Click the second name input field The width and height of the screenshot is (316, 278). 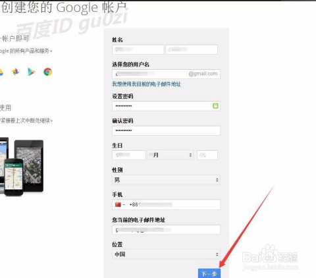[x=192, y=49]
